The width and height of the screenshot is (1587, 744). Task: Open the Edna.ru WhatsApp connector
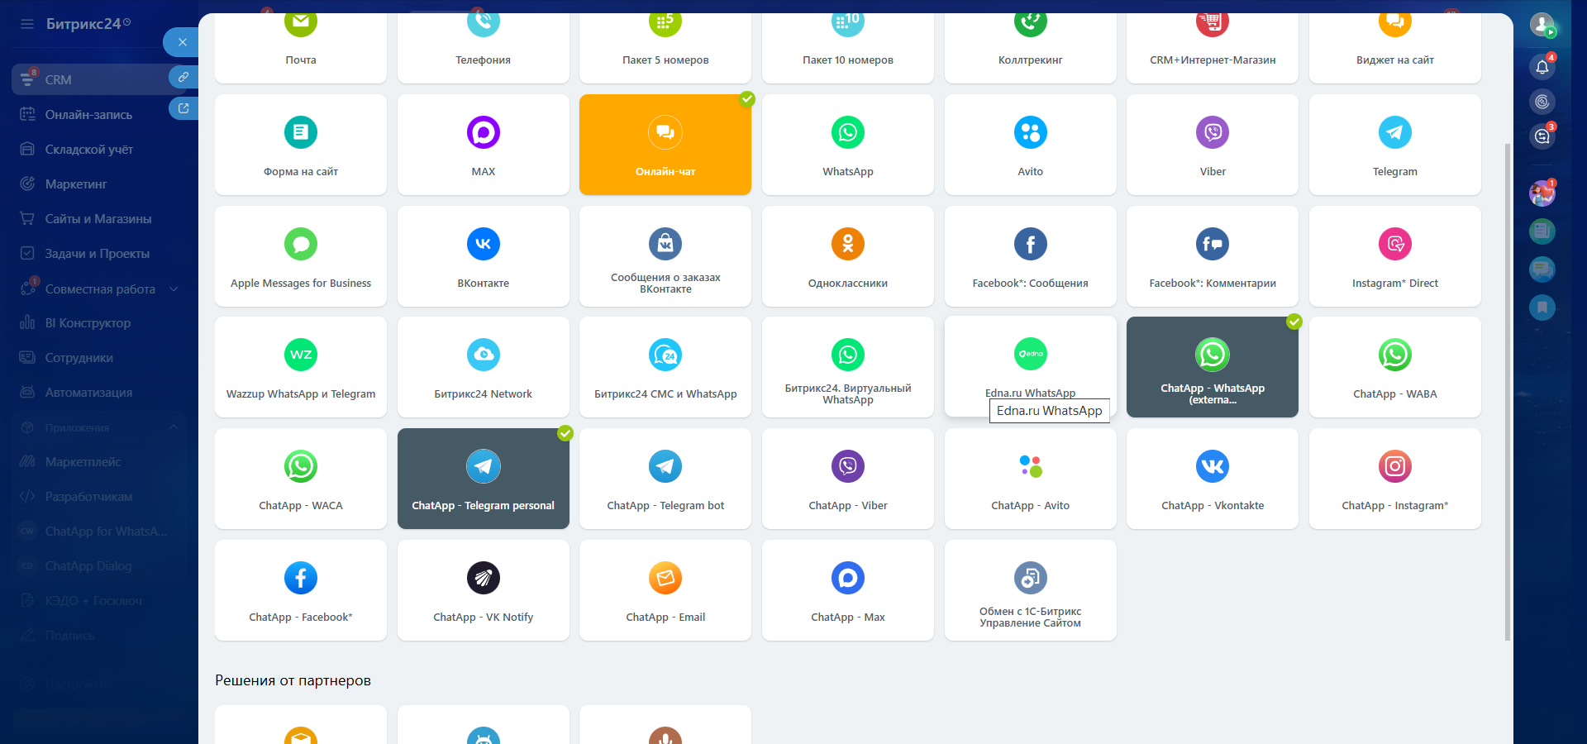pyautogui.click(x=1030, y=367)
